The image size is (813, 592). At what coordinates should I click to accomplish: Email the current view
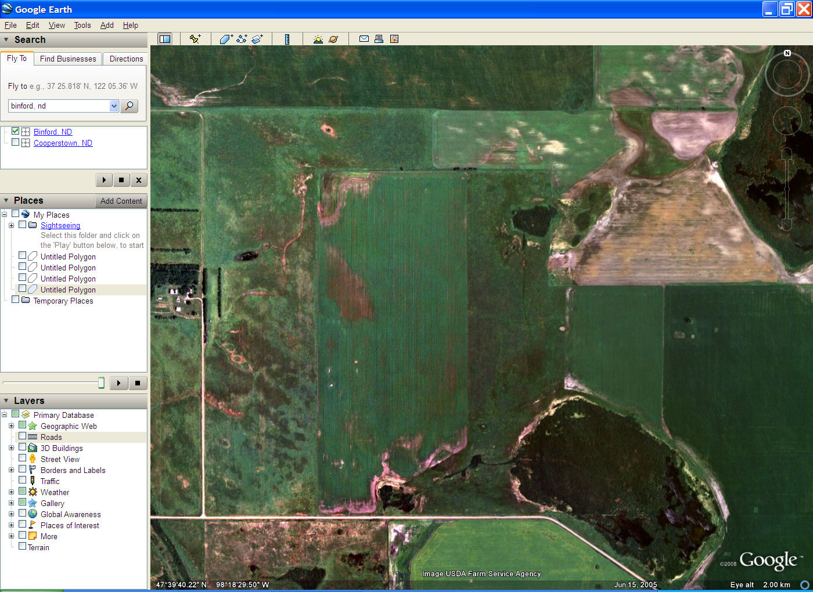tap(364, 39)
